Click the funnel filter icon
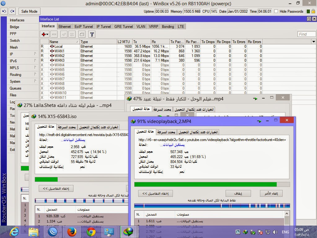Image resolution: width=317 pixels, height=238 pixels. click(x=92, y=34)
